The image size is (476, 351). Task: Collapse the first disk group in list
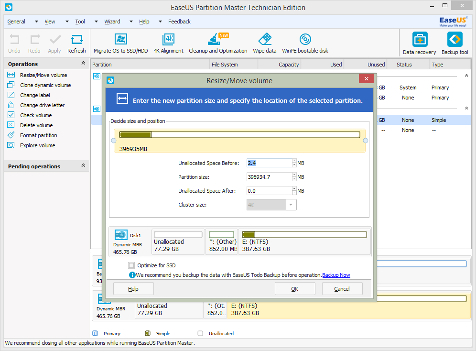coord(466,76)
